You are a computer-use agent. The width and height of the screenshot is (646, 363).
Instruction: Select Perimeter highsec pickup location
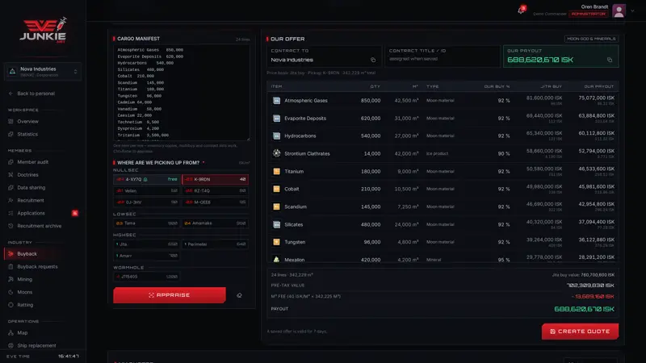coord(215,244)
